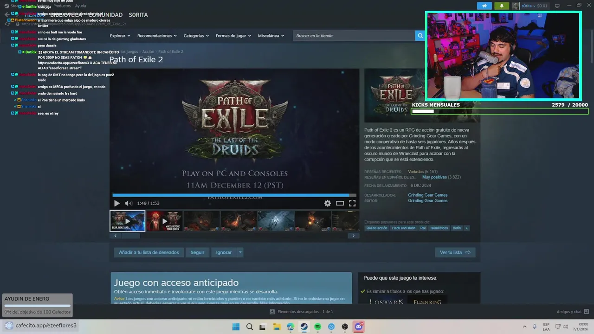Expand the Formas de jugar dropdown
Image resolution: width=594 pixels, height=334 pixels.
(x=233, y=36)
